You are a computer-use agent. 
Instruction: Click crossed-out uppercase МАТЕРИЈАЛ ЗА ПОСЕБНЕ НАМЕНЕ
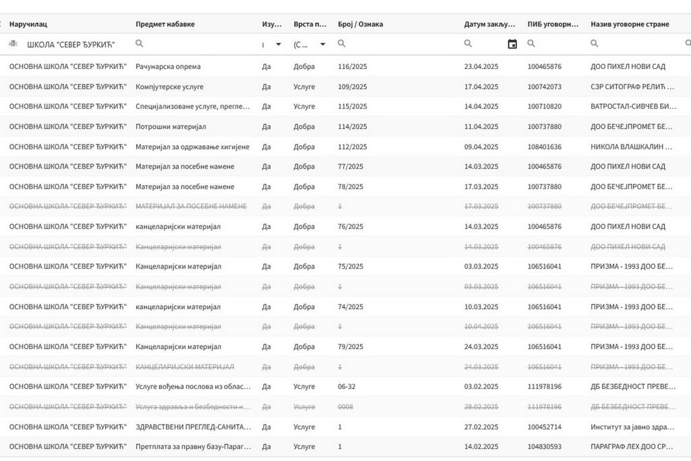(x=191, y=207)
